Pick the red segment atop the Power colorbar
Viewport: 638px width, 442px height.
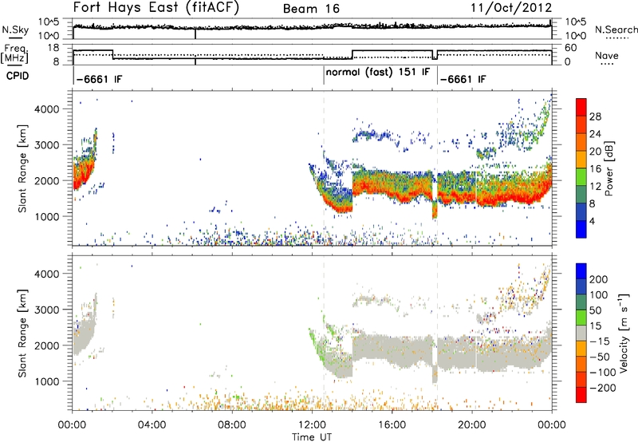point(581,107)
